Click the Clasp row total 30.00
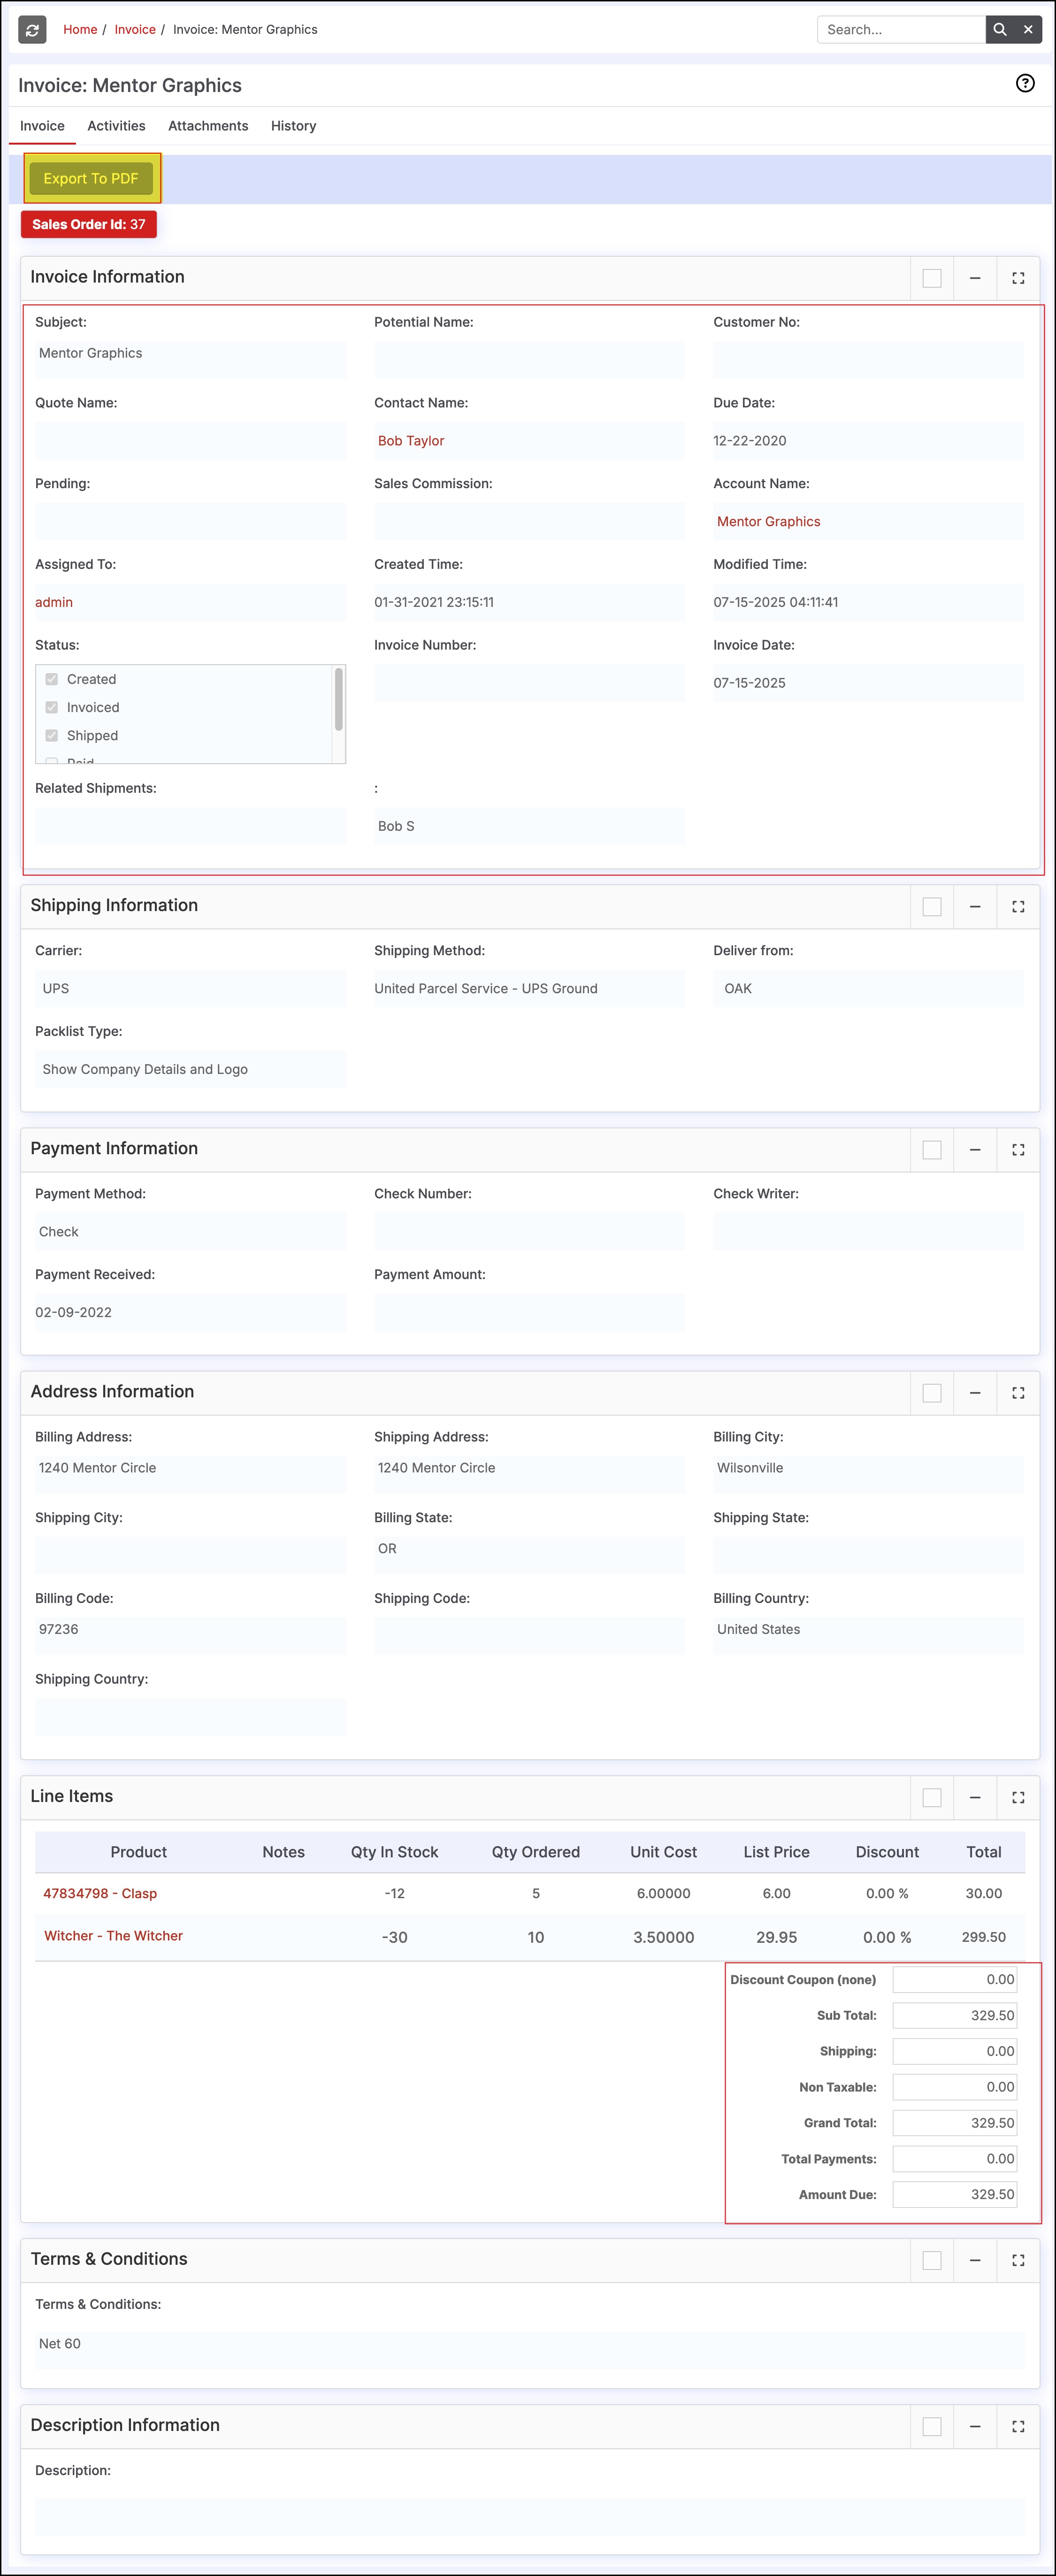 pyautogui.click(x=984, y=1893)
